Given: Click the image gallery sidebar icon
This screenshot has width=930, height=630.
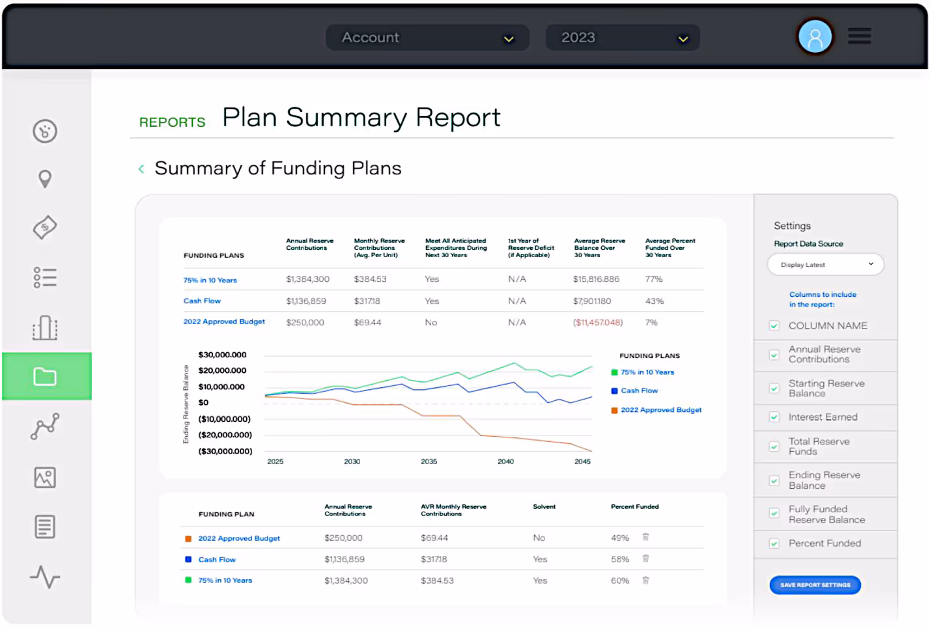Looking at the screenshot, I should [45, 478].
